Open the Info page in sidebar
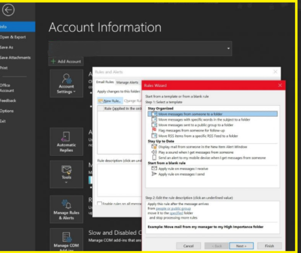301x253 pixels. pyautogui.click(x=18, y=27)
